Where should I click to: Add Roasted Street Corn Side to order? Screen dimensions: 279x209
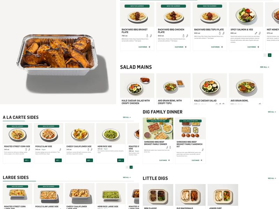(27, 160)
